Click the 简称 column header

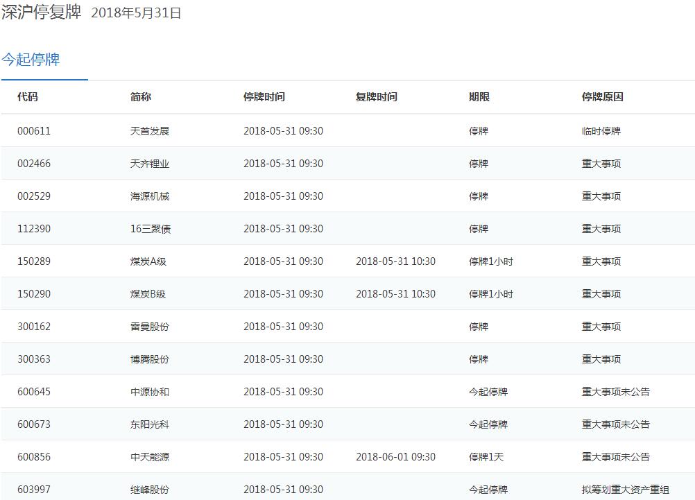(140, 97)
